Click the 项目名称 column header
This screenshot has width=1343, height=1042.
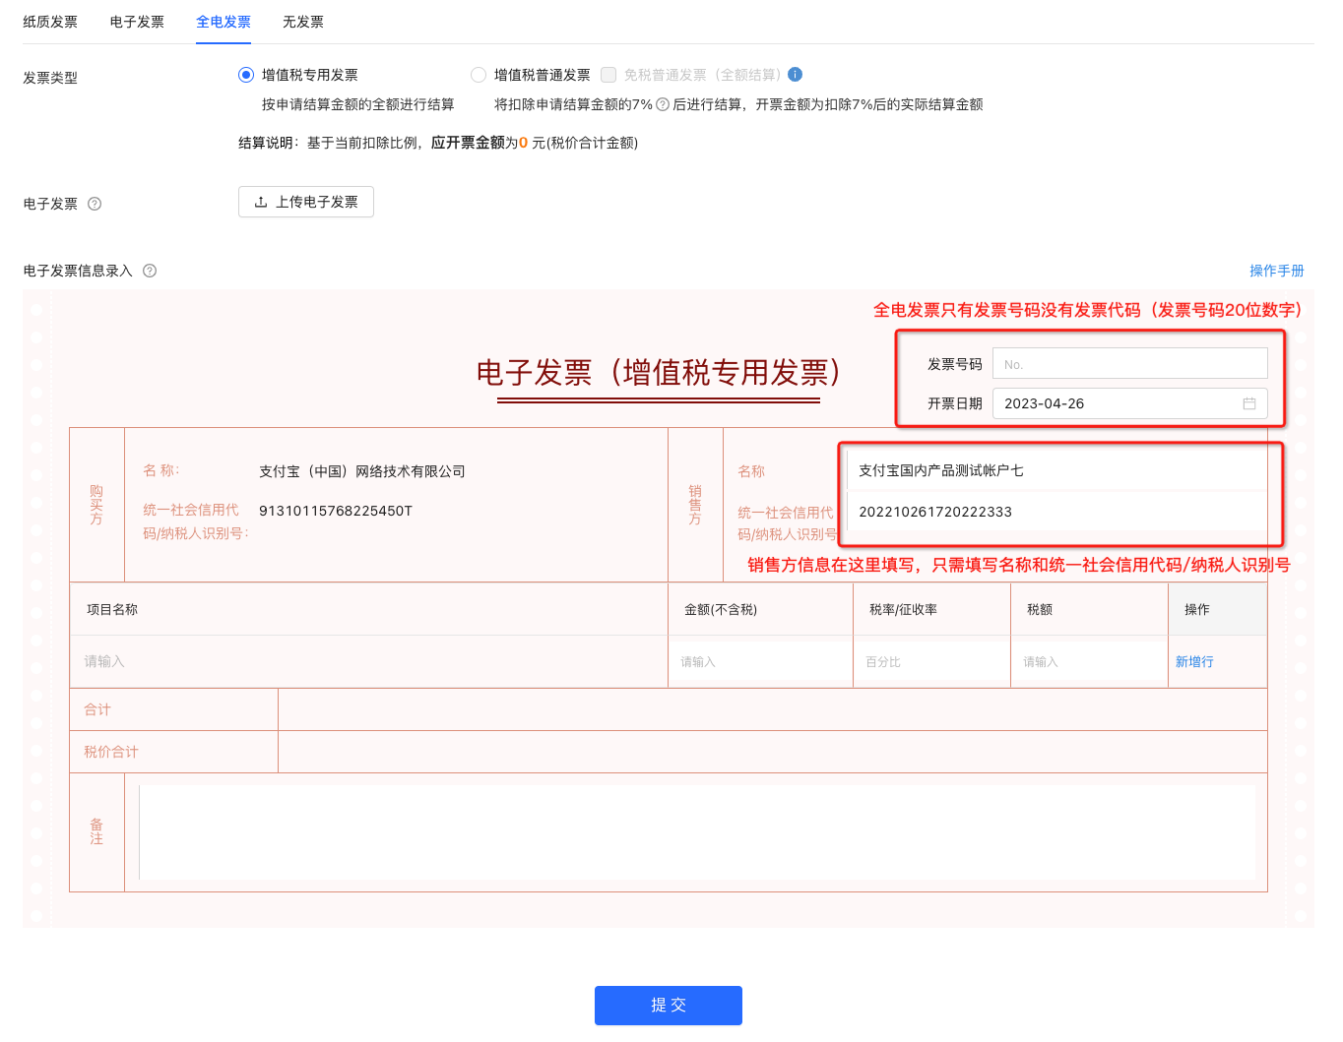pyautogui.click(x=112, y=610)
